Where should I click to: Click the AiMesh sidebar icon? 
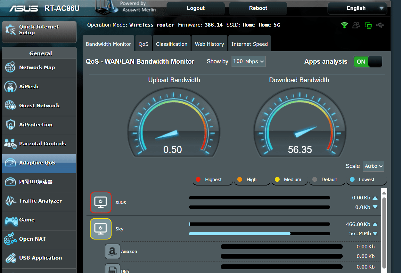coord(10,87)
